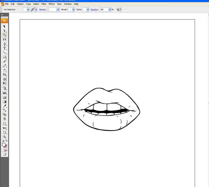The image size is (209, 187).
Task: Select the Lasso tool
Action: point(5,39)
